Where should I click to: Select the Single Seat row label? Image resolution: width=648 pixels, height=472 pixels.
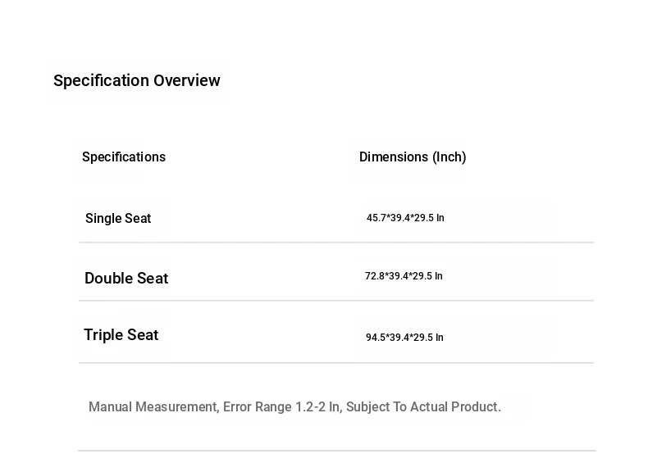[118, 218]
